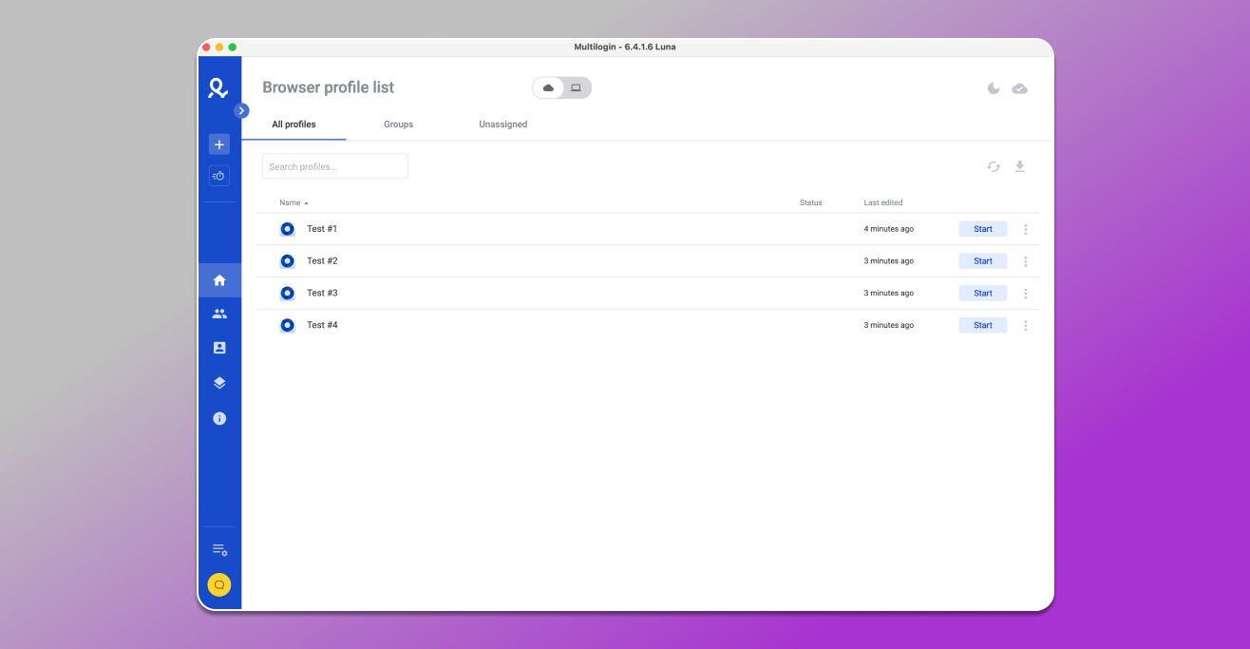Switch to the Groups tab

[398, 124]
